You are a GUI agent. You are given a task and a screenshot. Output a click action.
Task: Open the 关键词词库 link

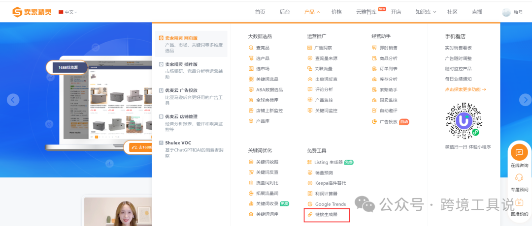(267, 214)
